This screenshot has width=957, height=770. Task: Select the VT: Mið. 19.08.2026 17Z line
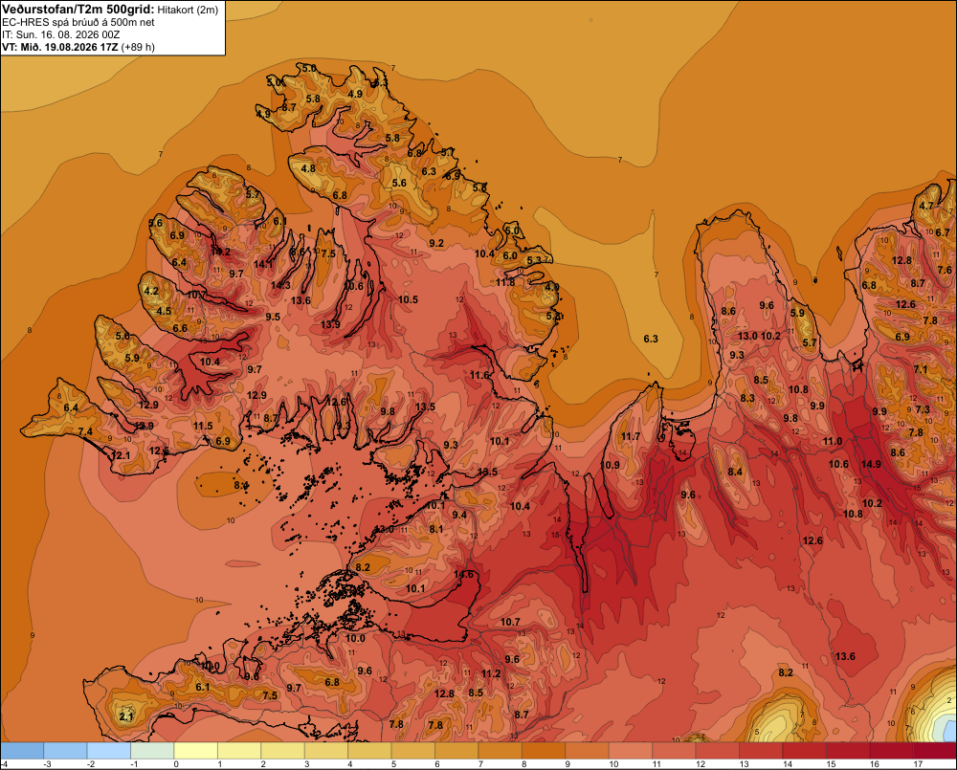click(x=78, y=47)
